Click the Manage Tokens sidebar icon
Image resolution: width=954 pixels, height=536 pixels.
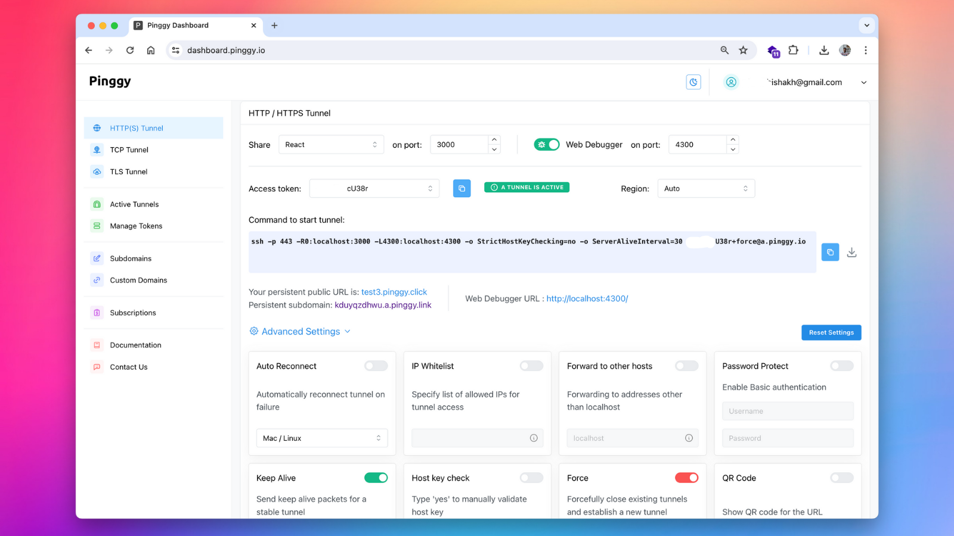coord(97,226)
